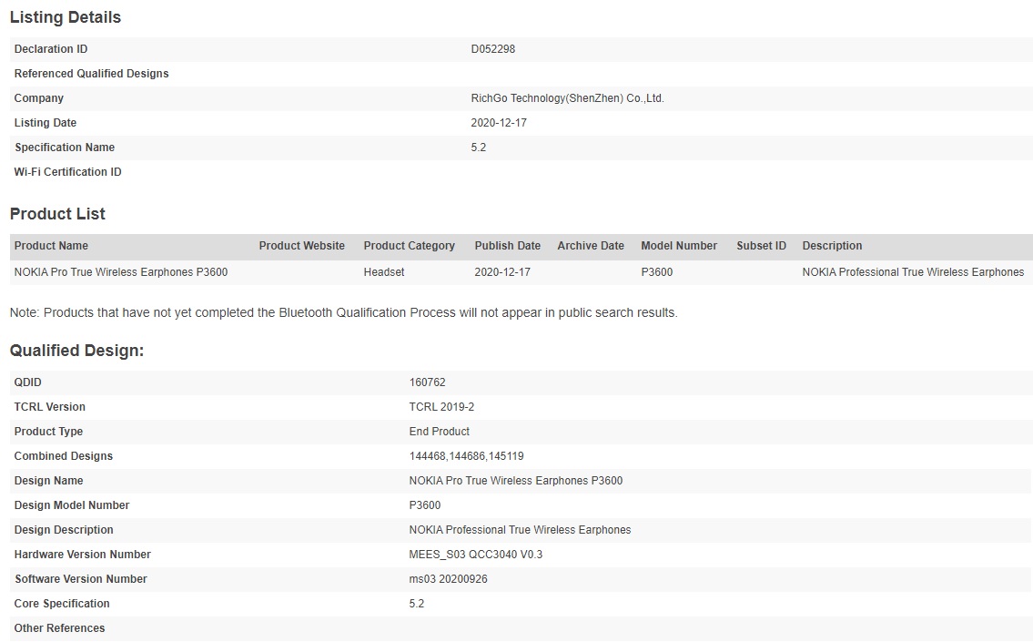Screen dimensions: 1033x642
Task: Select the Design Name value in Qualified Design
Action: (x=516, y=481)
